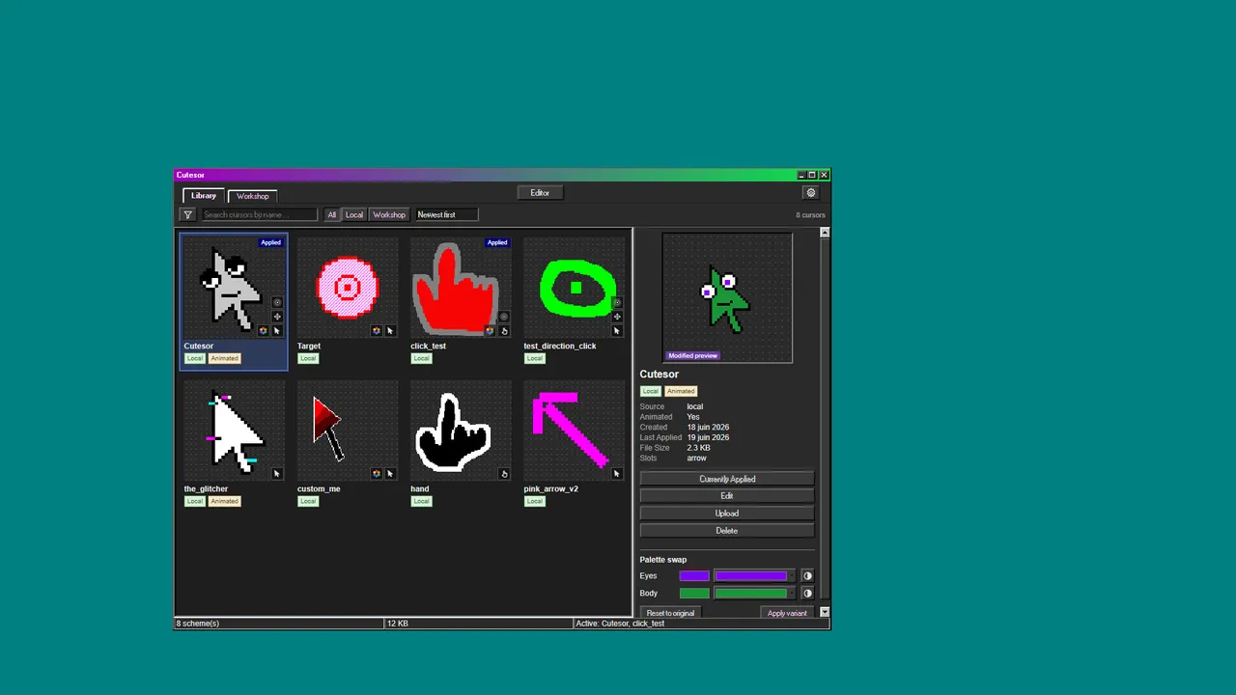Click the '2.3 KB' File Size value
Viewport: 1236px width, 695px height.
699,448
